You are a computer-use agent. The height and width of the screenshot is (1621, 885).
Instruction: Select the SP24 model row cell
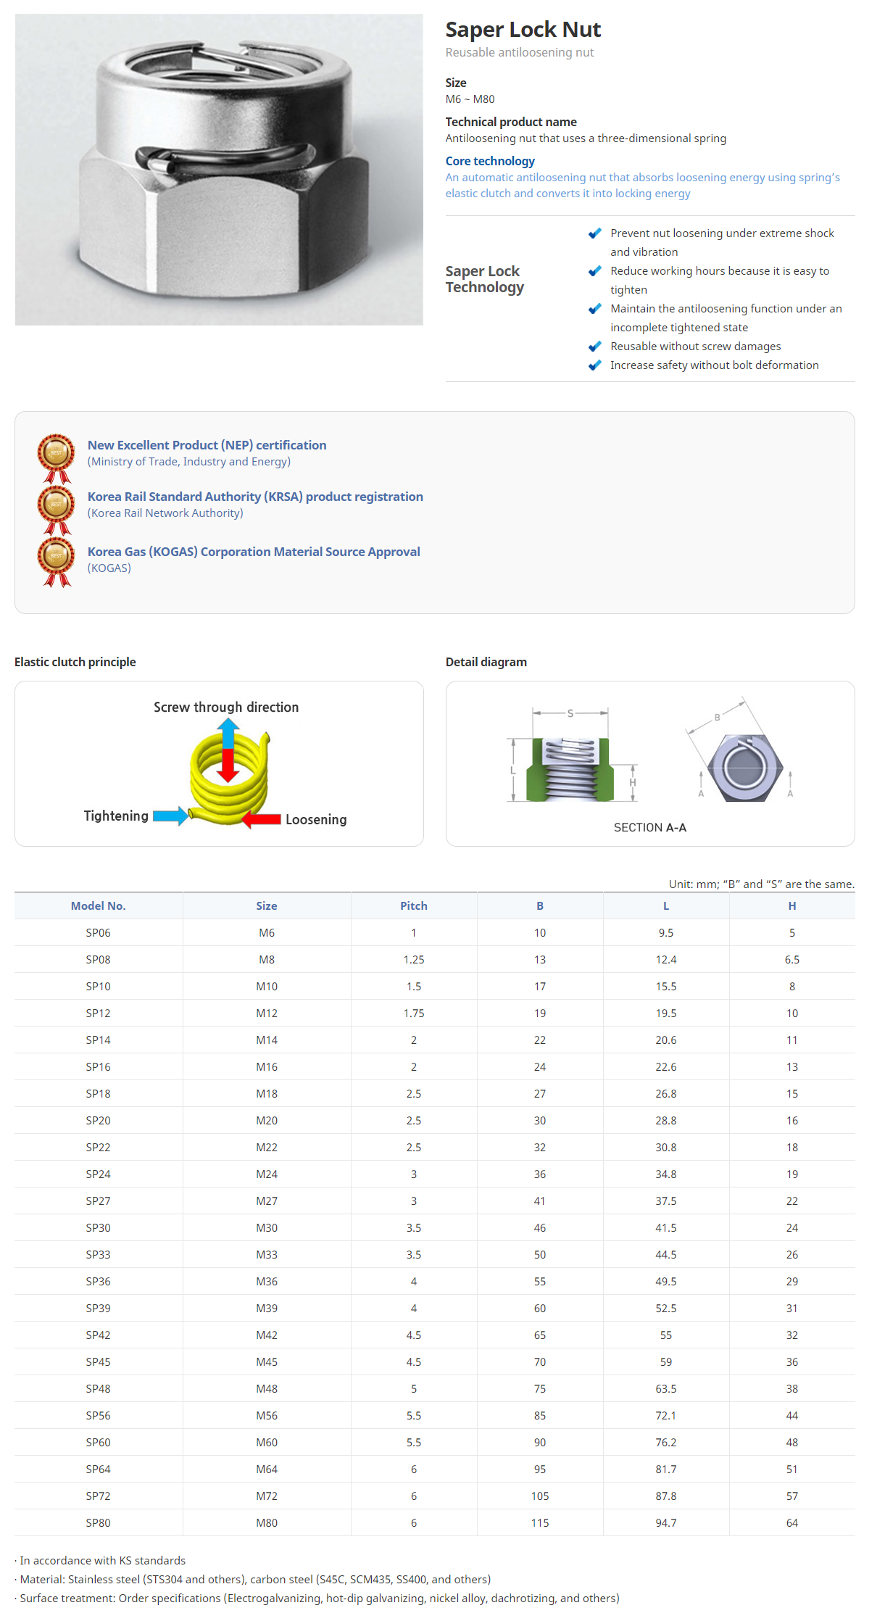(x=98, y=1174)
